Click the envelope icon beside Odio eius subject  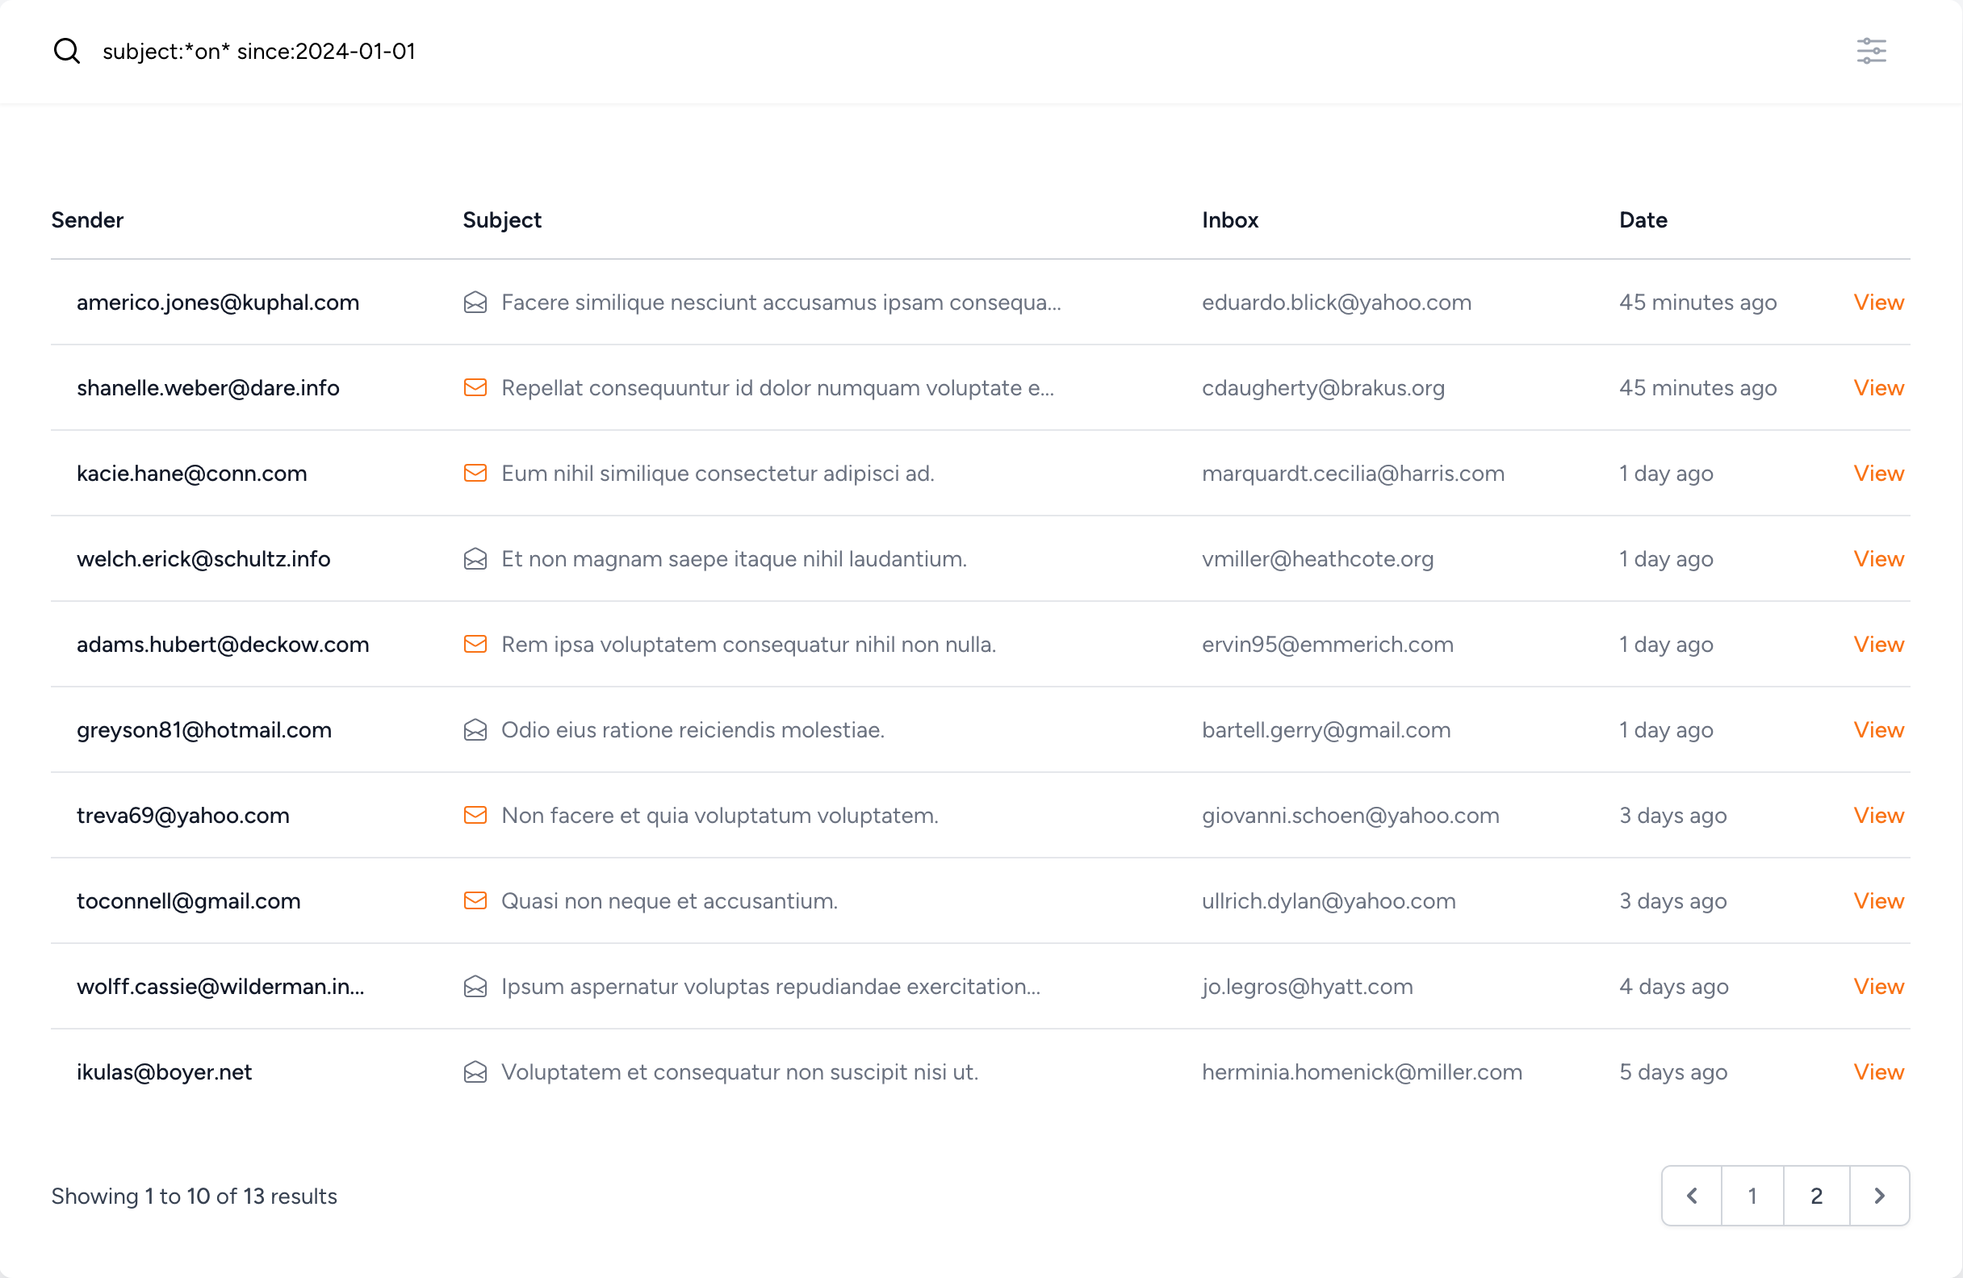point(476,729)
